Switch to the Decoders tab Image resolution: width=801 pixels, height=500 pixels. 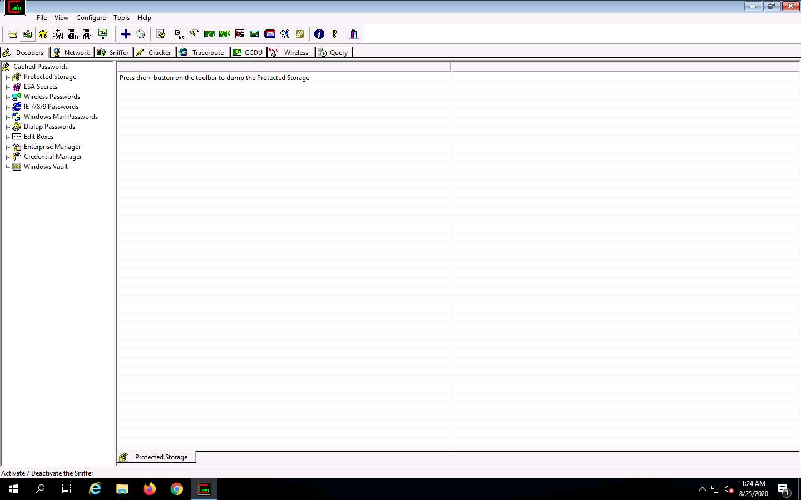[24, 52]
